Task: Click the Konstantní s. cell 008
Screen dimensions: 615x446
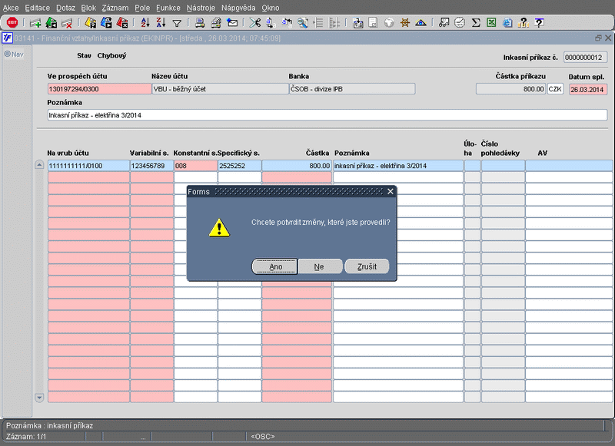Action: coord(196,166)
